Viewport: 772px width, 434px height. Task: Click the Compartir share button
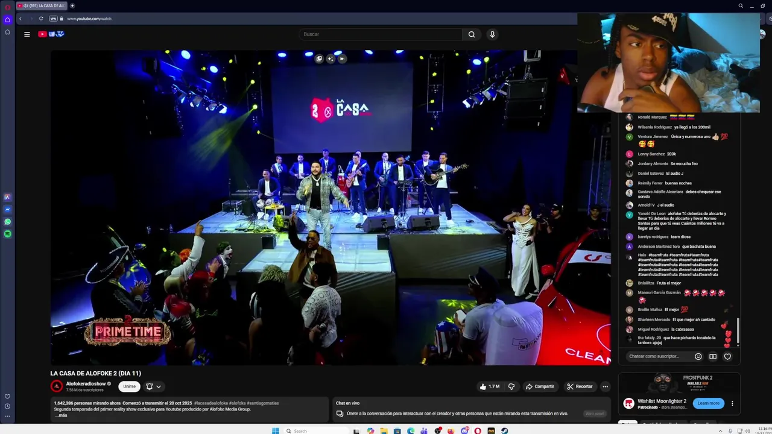click(x=540, y=386)
